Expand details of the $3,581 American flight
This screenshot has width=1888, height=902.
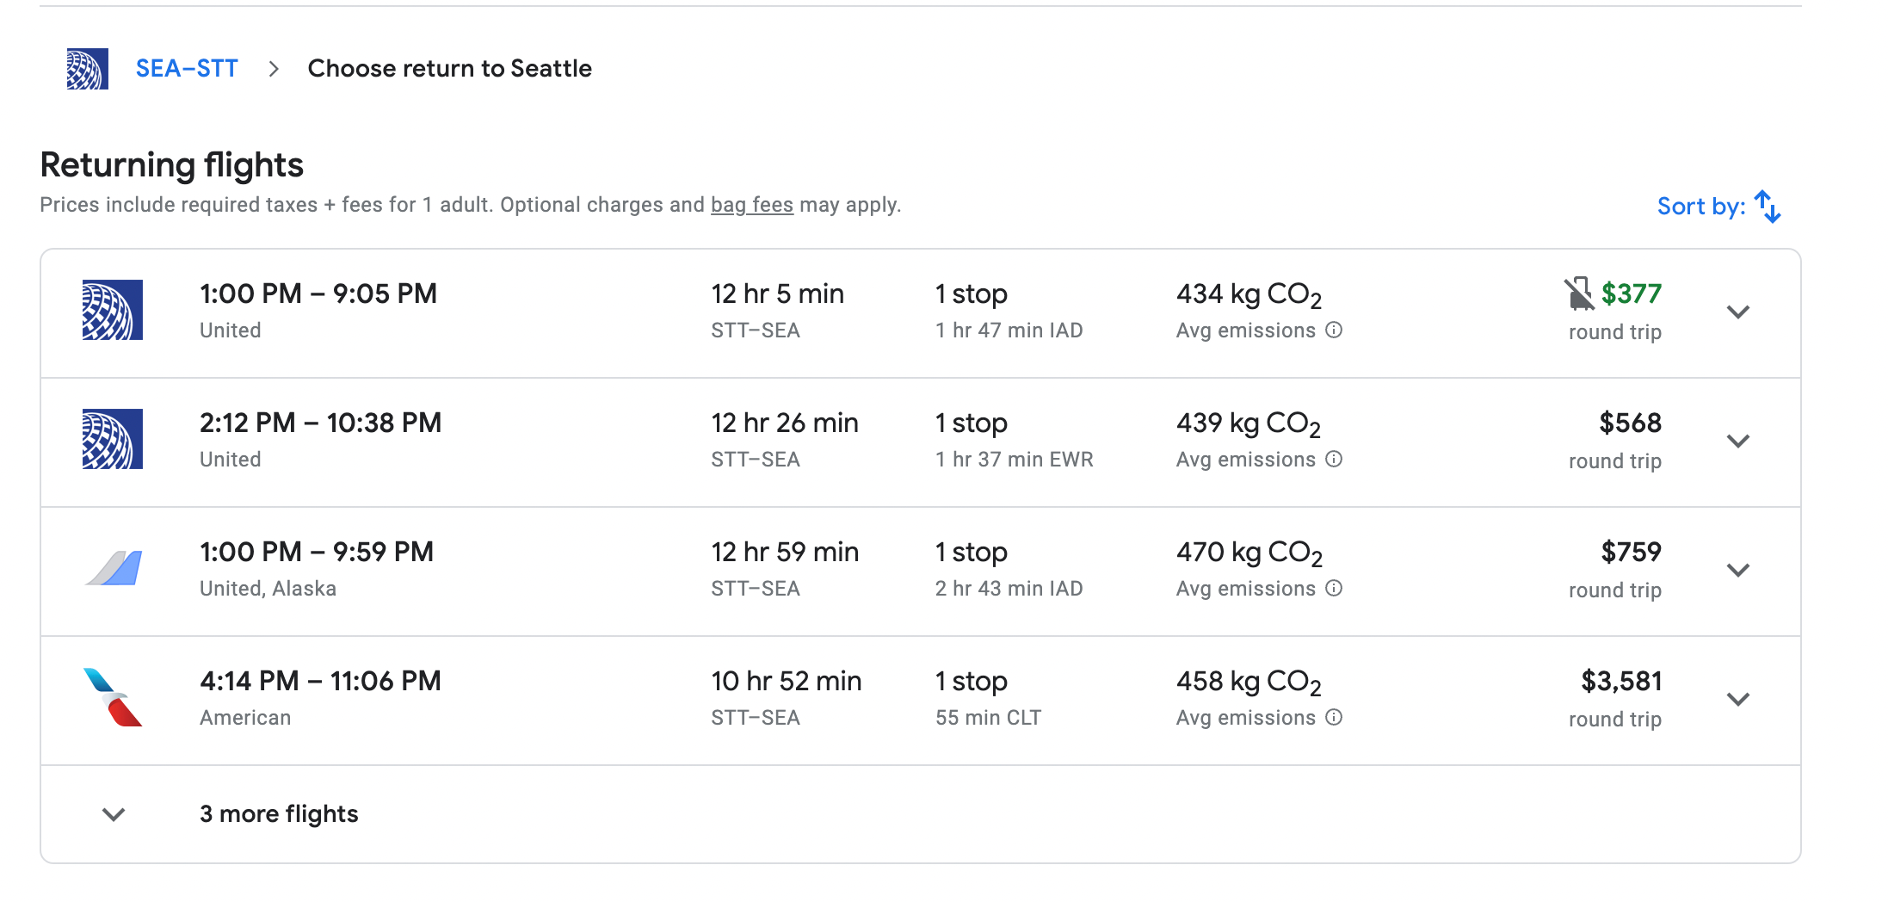[1738, 700]
